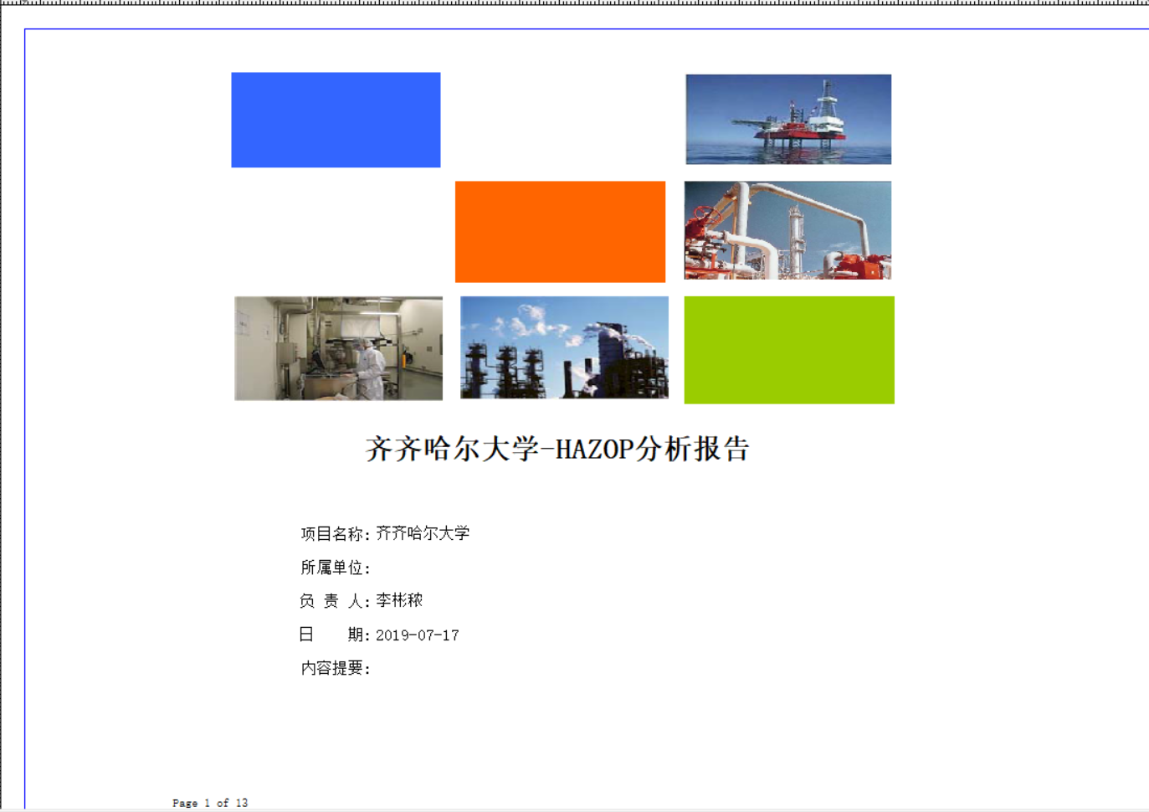Click the blue color block
Screen dimensions: 1149x812
coord(336,120)
